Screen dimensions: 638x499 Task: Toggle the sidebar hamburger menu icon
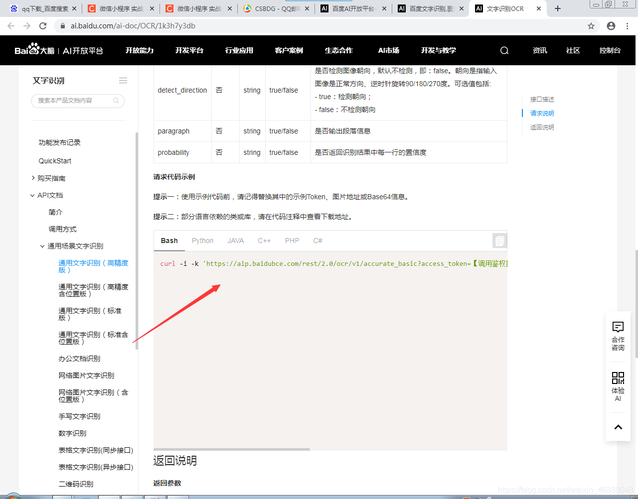pyautogui.click(x=123, y=81)
